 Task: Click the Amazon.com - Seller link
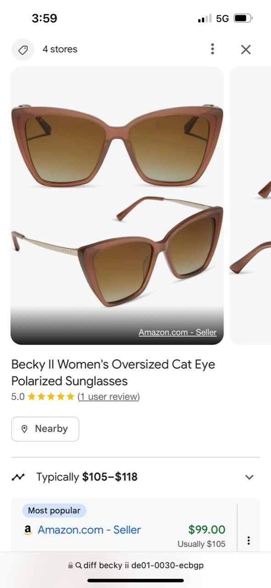click(89, 530)
